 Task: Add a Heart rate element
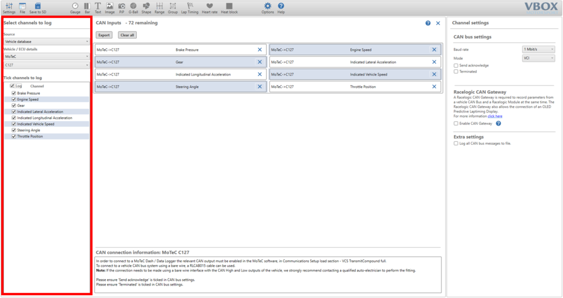[x=209, y=8]
